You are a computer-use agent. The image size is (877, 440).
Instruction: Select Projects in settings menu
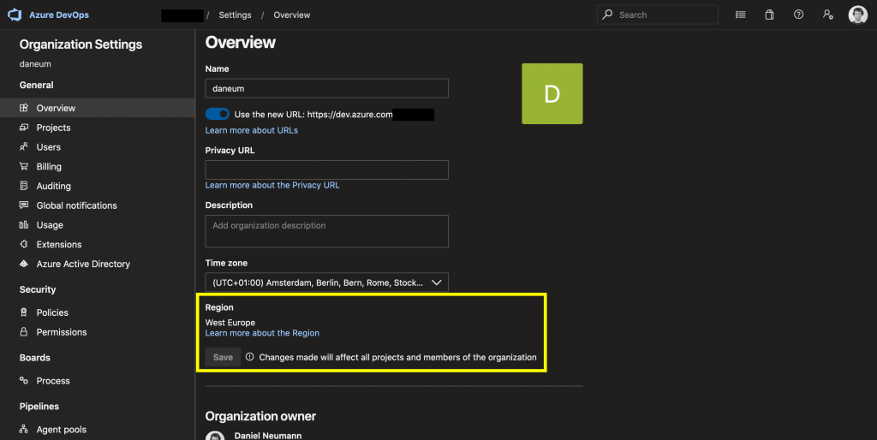(x=54, y=128)
